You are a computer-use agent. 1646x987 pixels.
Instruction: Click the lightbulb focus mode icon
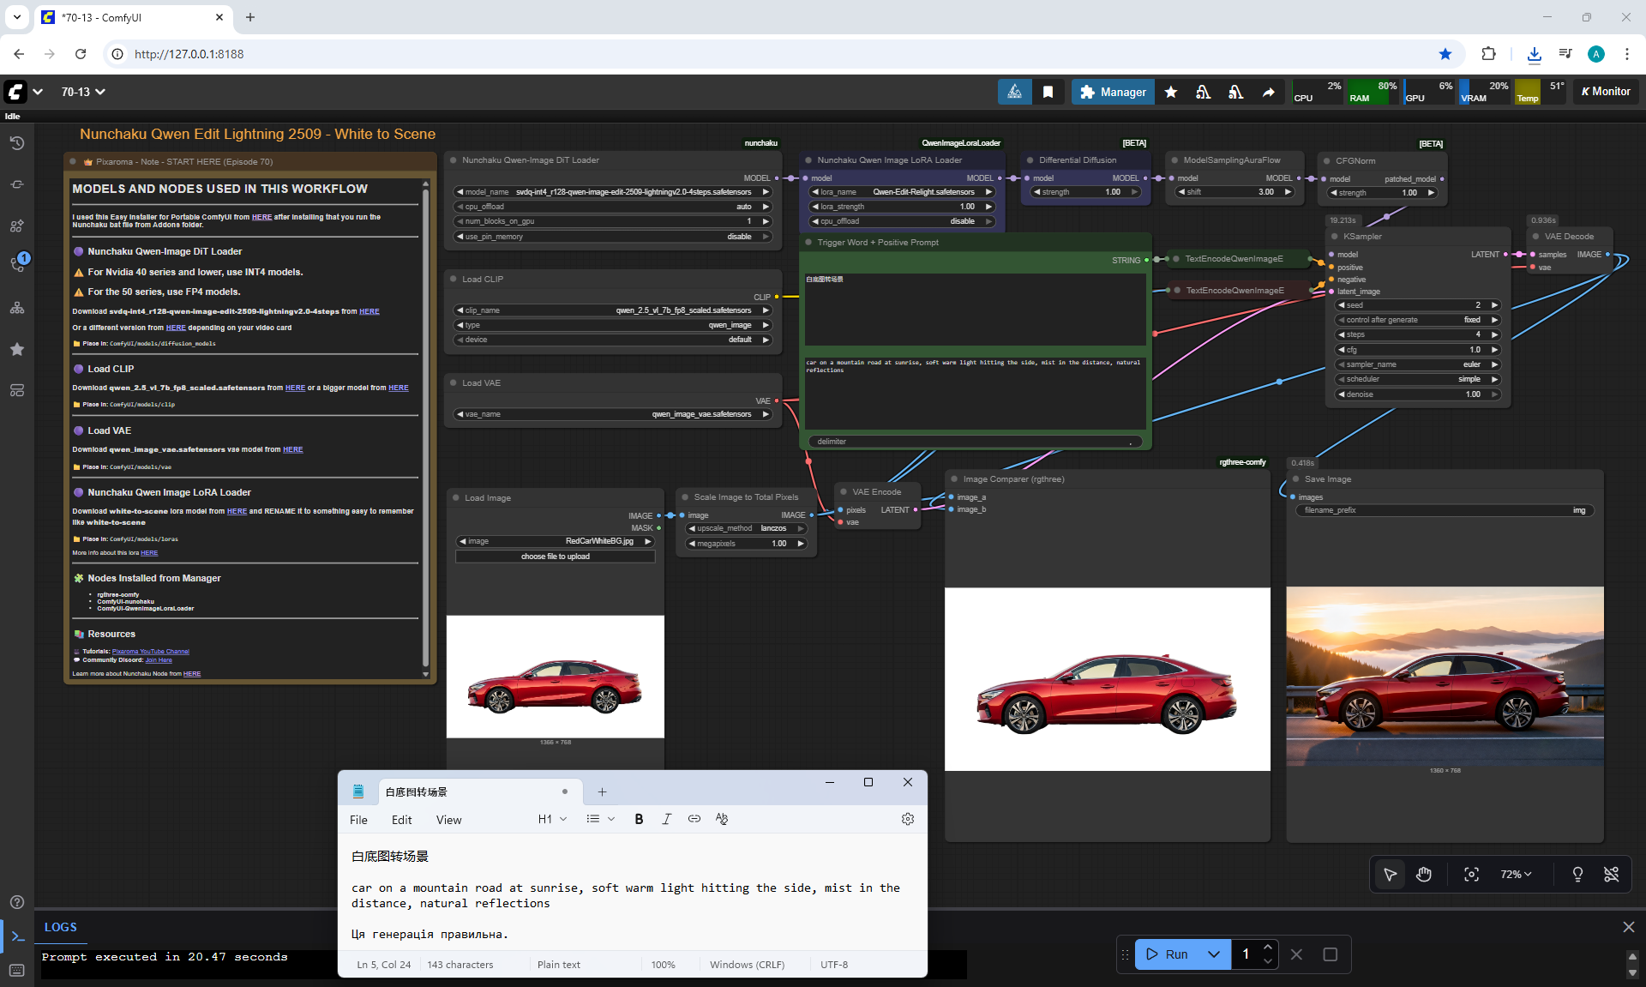(x=1577, y=874)
